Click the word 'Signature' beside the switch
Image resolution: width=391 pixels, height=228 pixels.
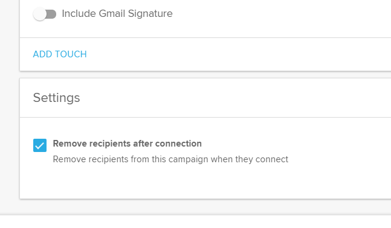150,13
